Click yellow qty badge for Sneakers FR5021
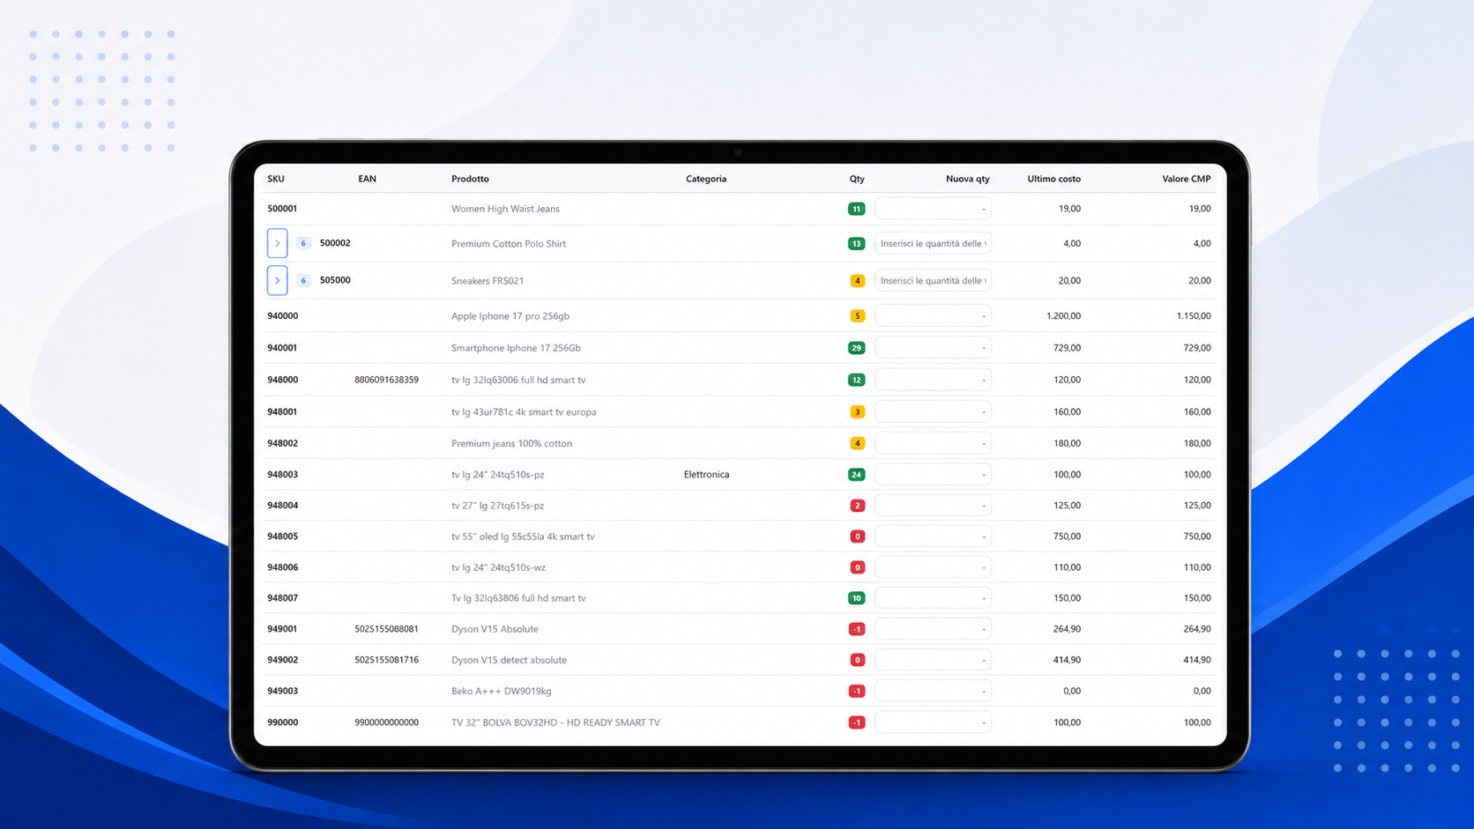The image size is (1474, 829). (857, 280)
